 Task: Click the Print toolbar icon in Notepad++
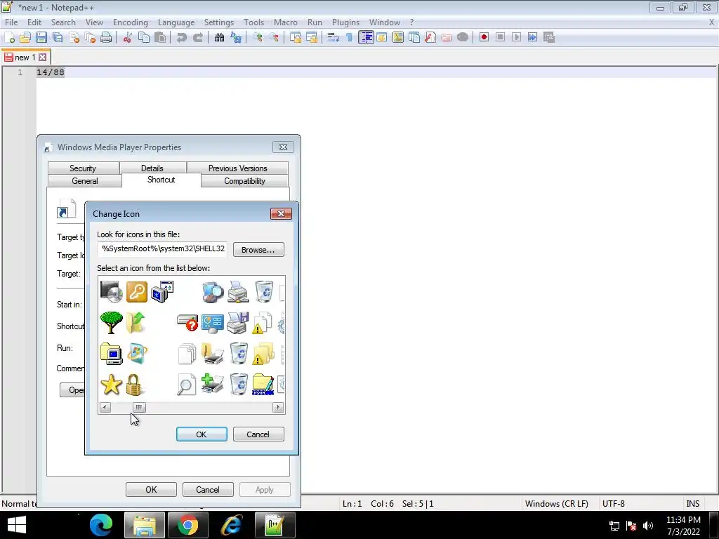[106, 38]
